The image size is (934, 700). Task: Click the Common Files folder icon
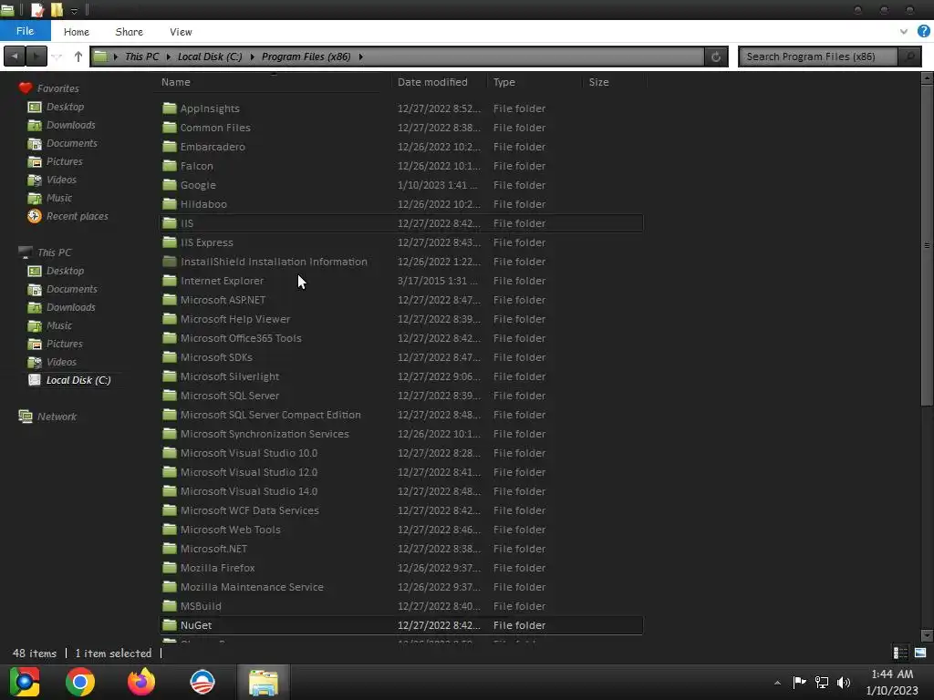tap(170, 128)
